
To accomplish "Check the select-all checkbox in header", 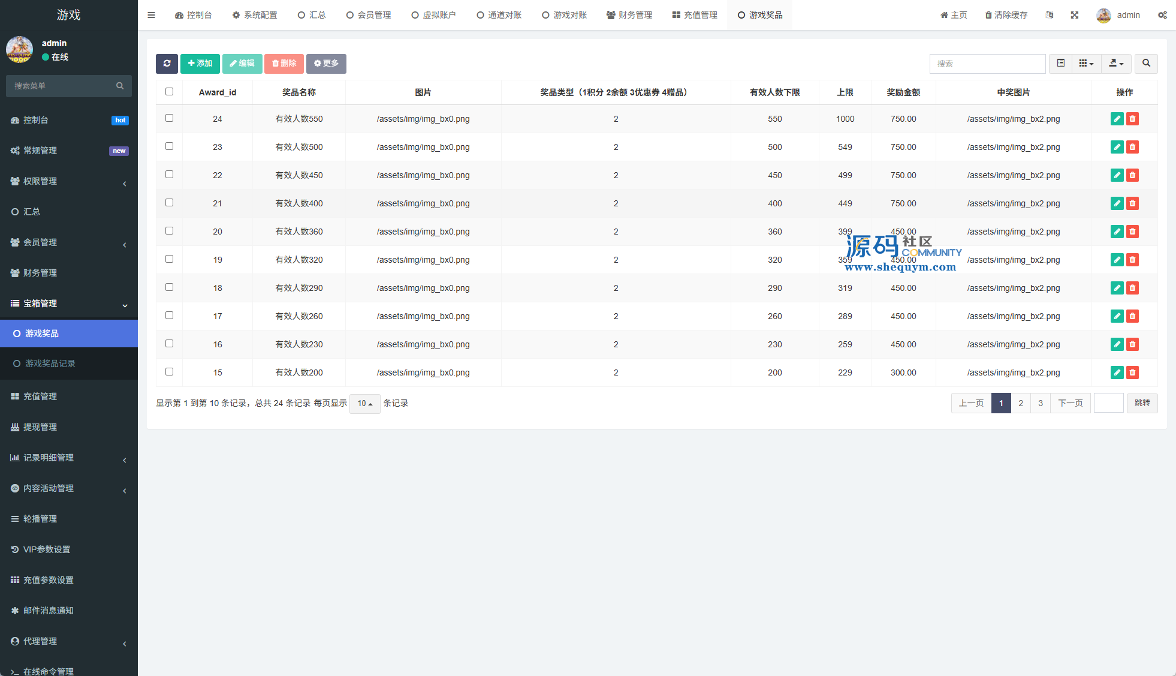I will 169,92.
